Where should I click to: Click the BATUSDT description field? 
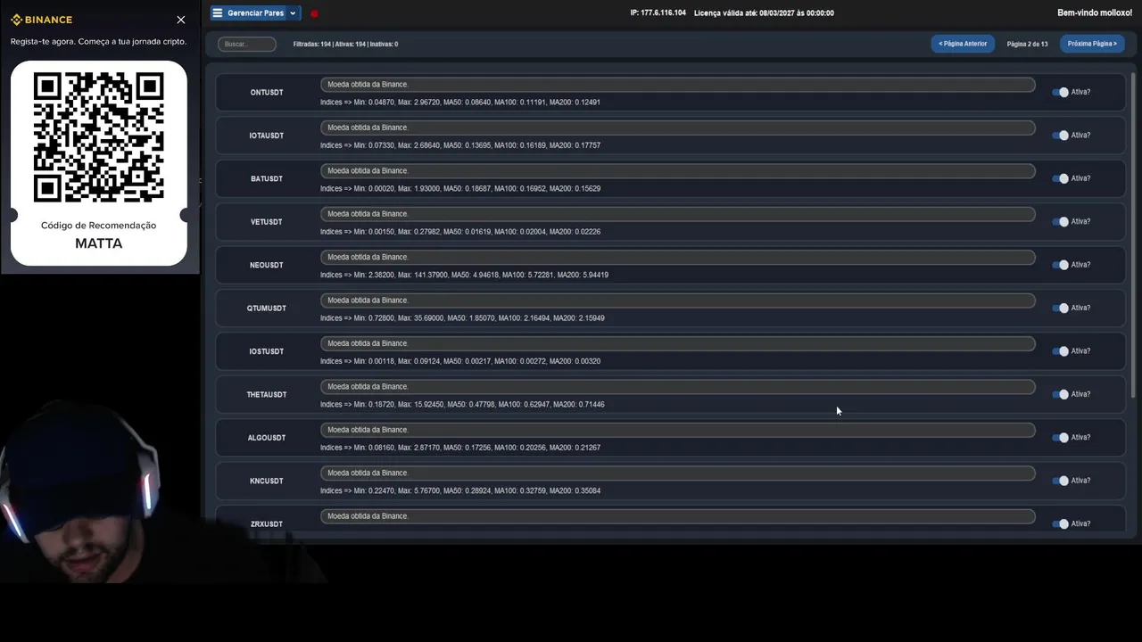click(x=678, y=171)
